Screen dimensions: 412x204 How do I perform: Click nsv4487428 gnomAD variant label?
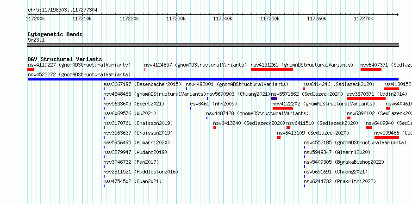click(x=257, y=113)
